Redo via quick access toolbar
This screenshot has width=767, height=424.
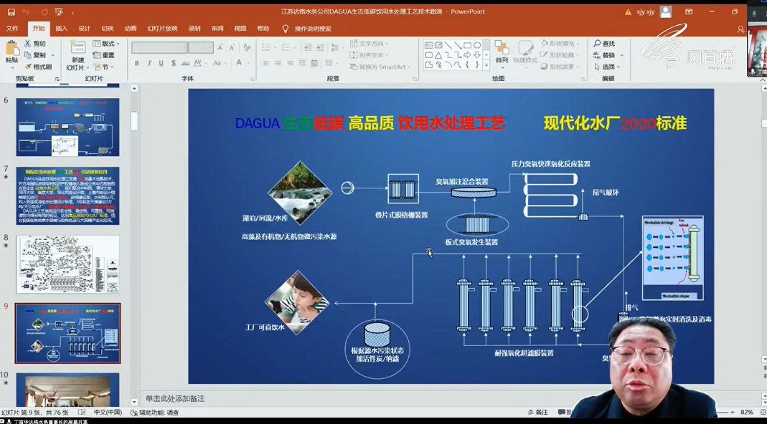pyautogui.click(x=44, y=11)
